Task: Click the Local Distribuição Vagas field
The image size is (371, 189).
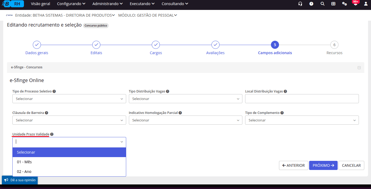Action: tap(302, 99)
